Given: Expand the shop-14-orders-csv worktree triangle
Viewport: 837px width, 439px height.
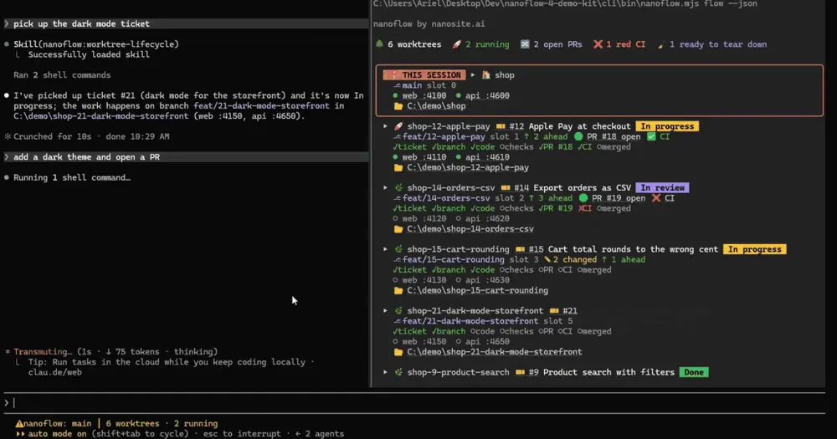Looking at the screenshot, I should 385,188.
